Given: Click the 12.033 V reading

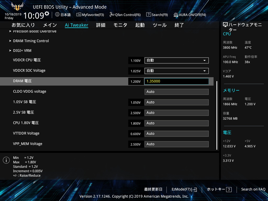Looking at the screenshot, I should 229,146.
